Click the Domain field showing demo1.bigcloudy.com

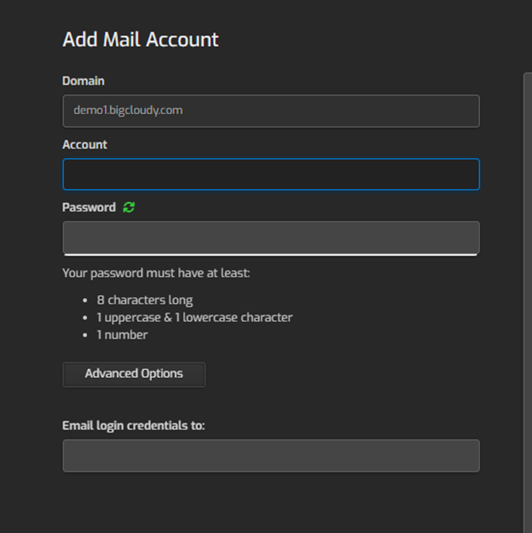[271, 111]
